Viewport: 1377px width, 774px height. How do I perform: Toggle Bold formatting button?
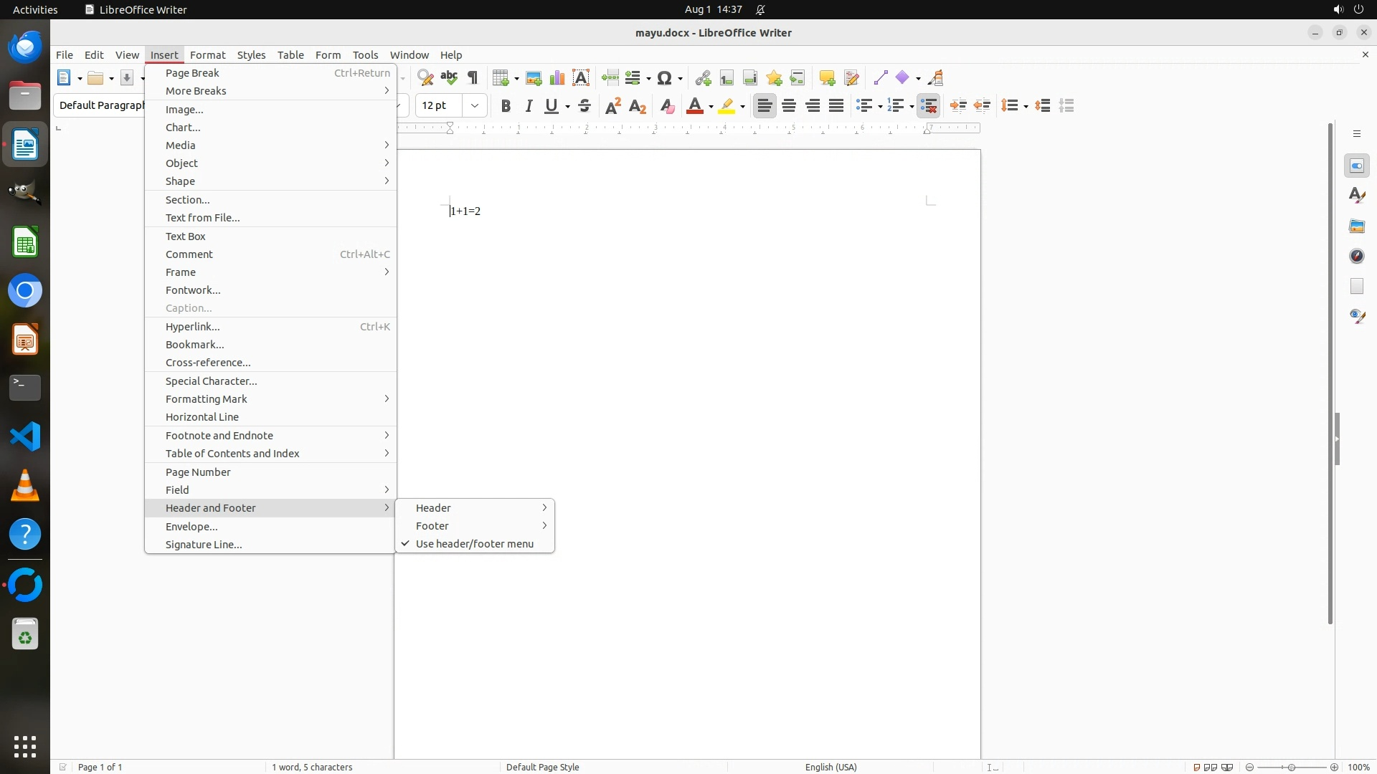(x=506, y=106)
